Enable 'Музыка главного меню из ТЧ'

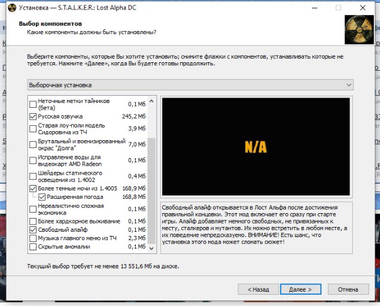(x=33, y=238)
